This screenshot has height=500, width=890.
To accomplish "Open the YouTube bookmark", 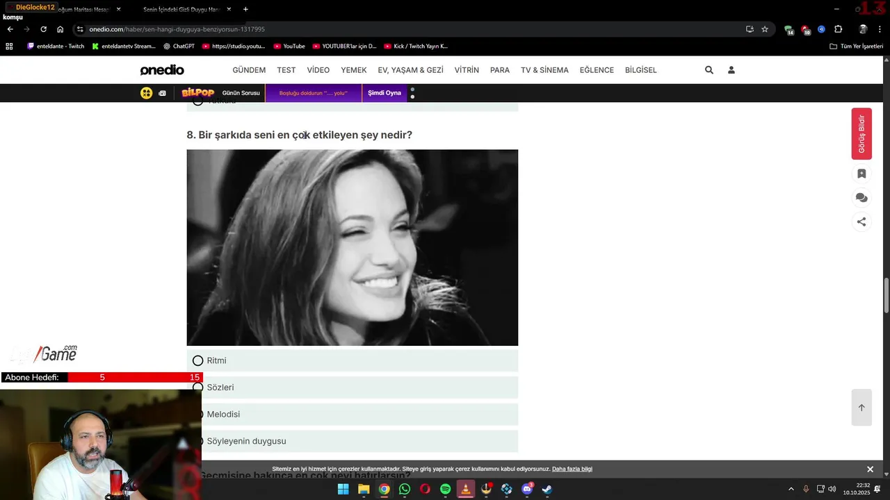I will (x=289, y=47).
